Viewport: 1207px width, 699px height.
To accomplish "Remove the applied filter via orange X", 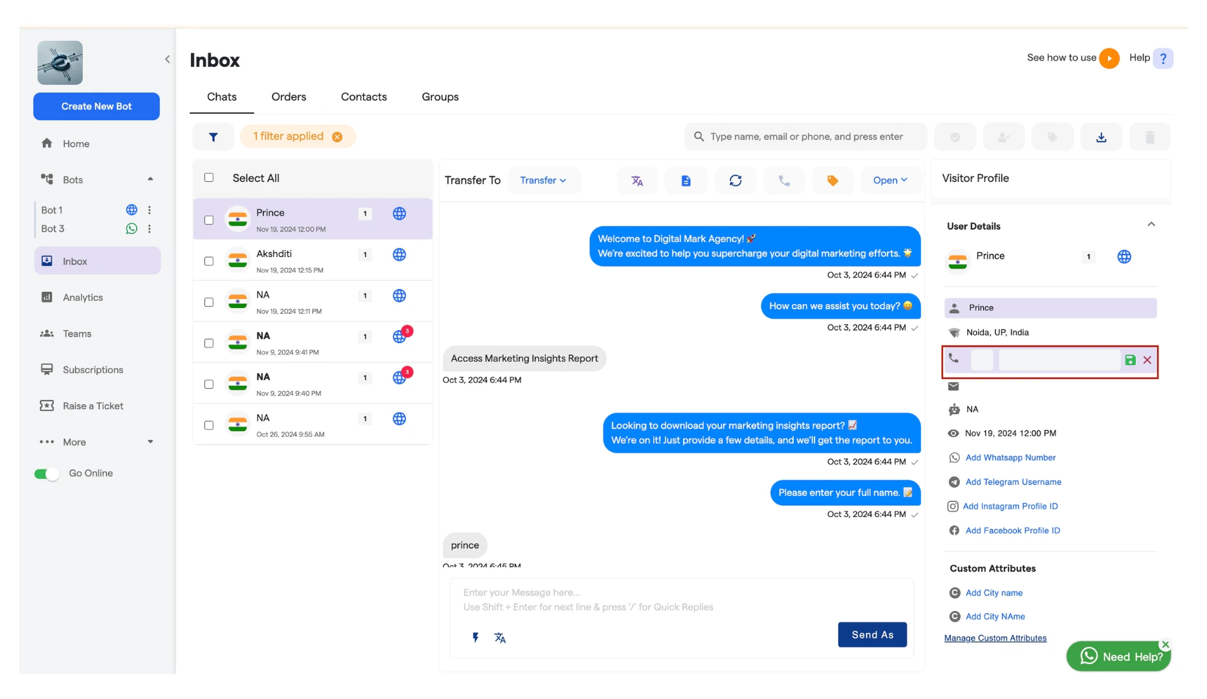I will pyautogui.click(x=337, y=137).
